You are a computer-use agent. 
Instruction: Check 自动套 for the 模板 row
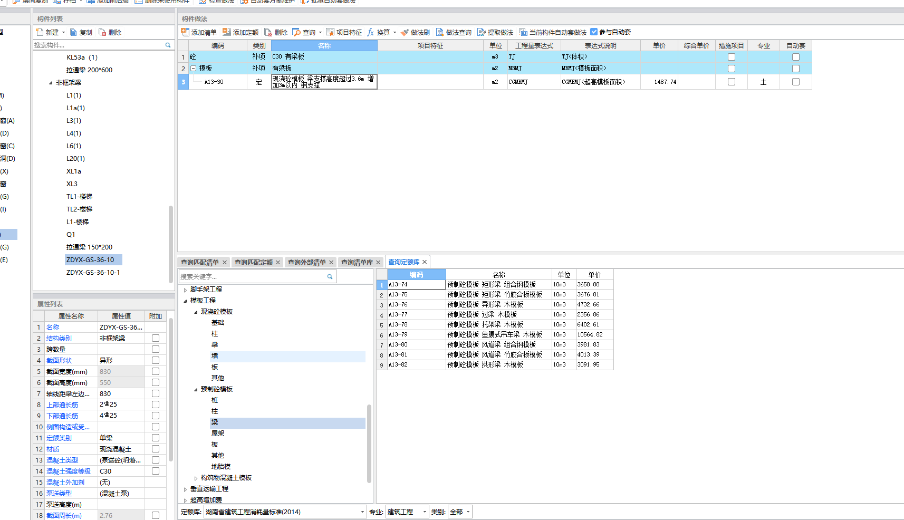[x=796, y=69]
